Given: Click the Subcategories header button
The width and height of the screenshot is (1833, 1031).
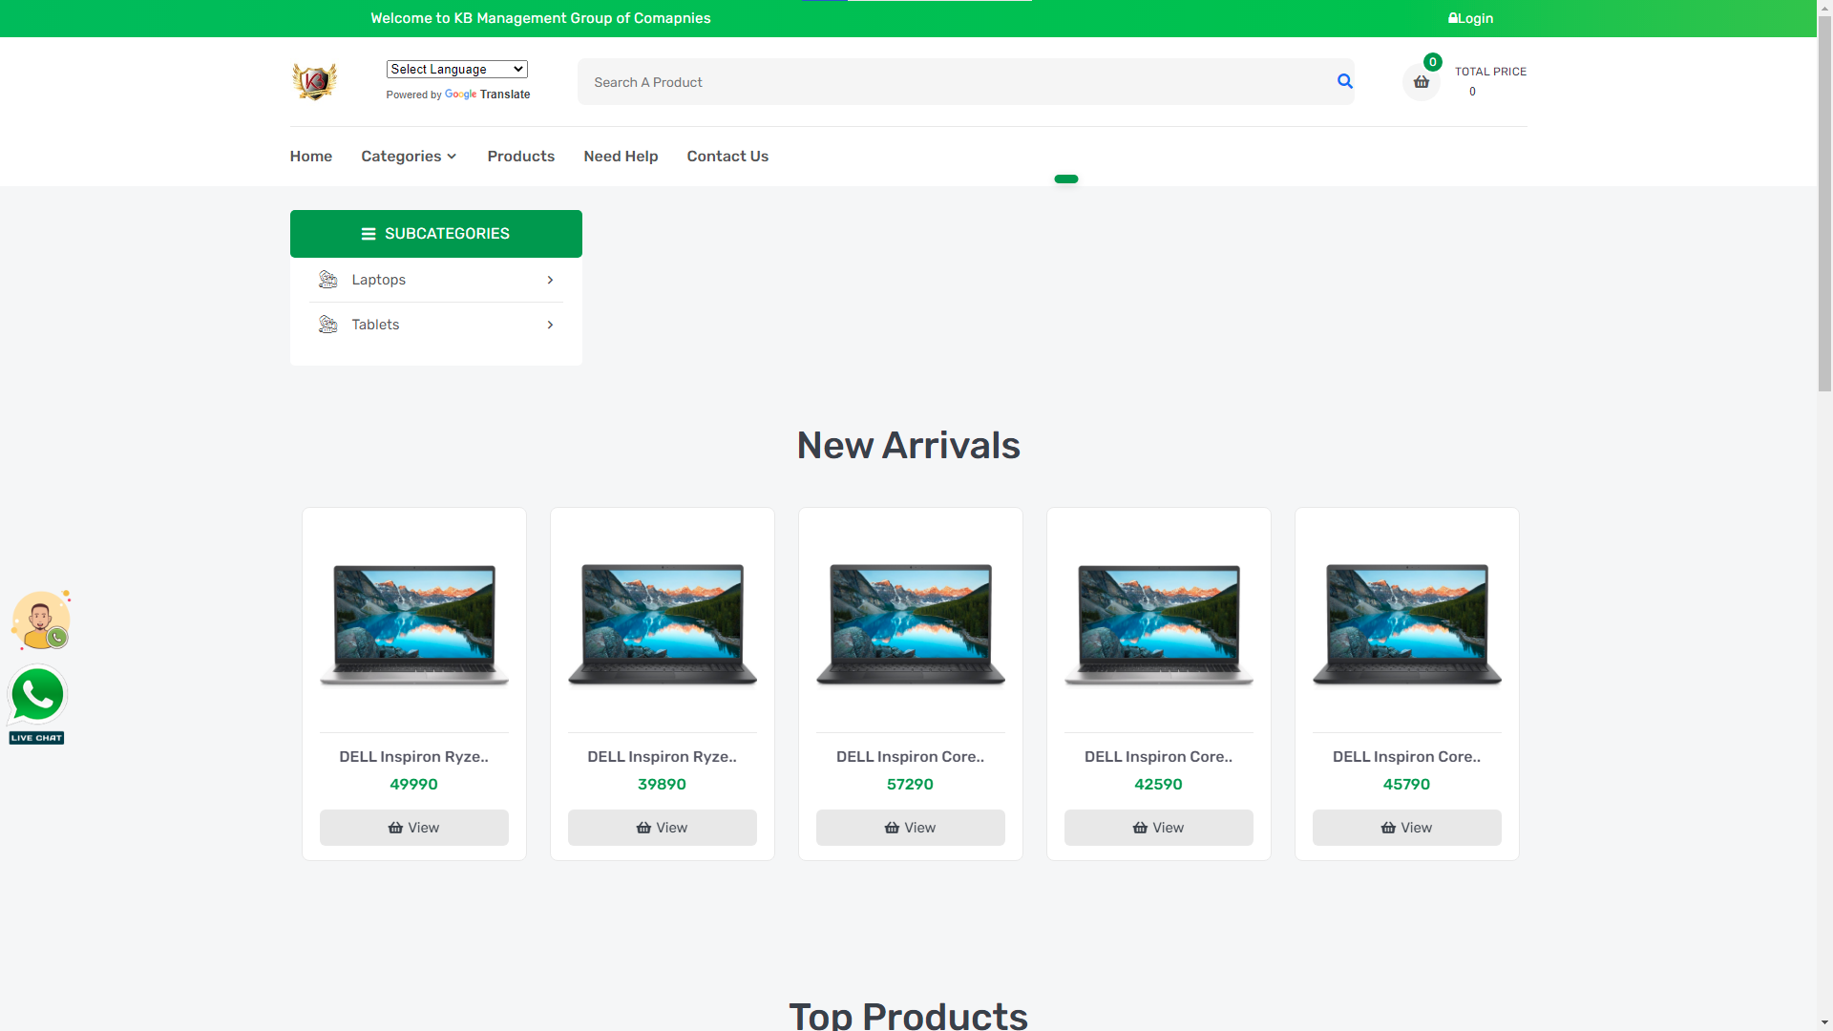Looking at the screenshot, I should point(436,234).
